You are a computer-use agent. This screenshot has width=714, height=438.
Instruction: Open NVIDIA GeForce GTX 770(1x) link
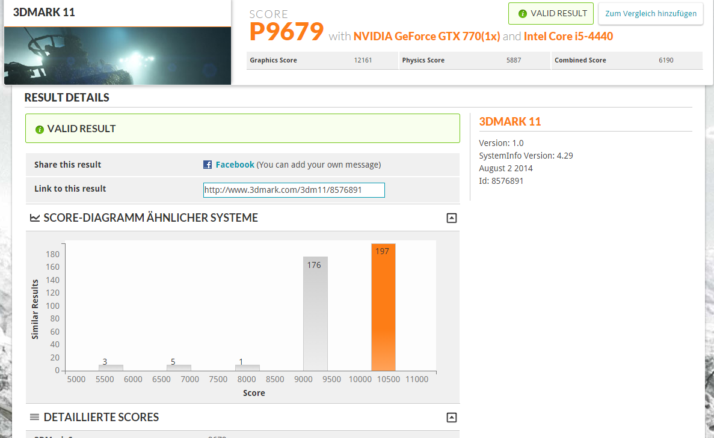coord(426,37)
